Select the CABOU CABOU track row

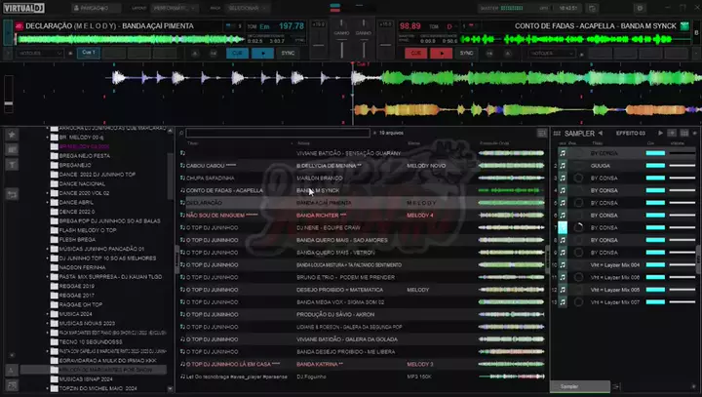[362, 166]
